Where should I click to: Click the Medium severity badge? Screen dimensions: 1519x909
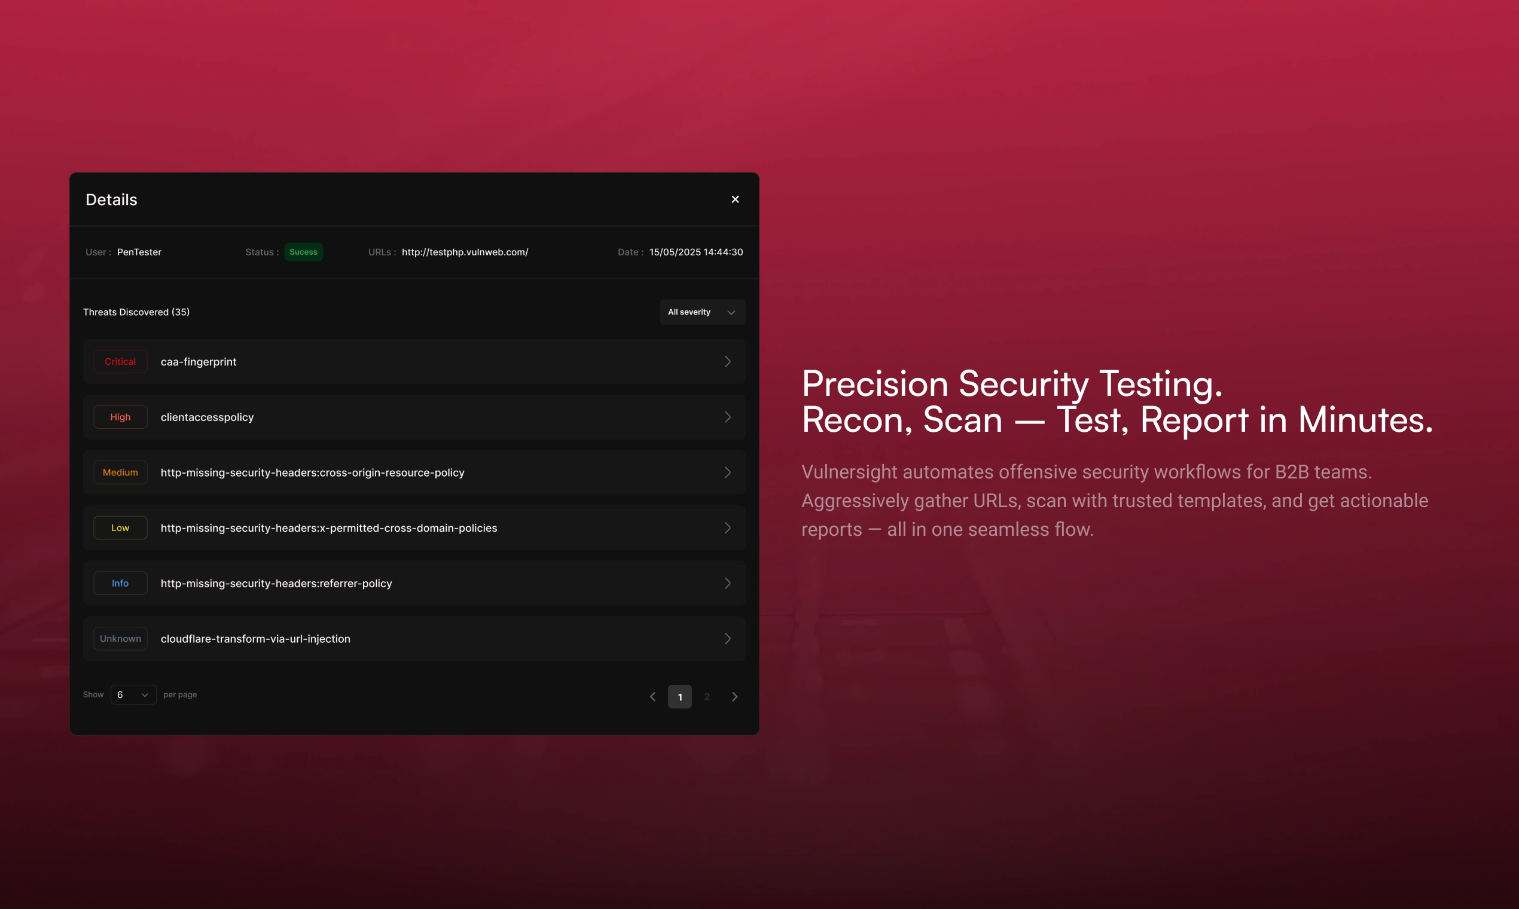tap(120, 472)
